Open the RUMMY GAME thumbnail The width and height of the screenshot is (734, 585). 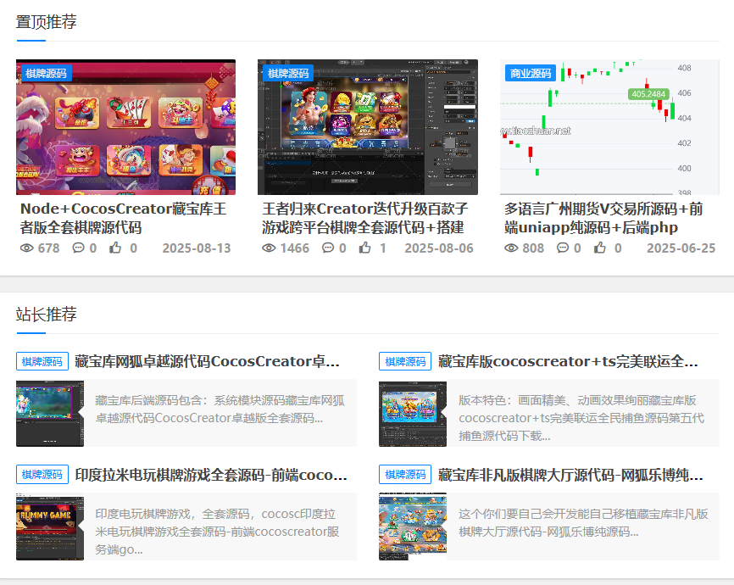click(x=50, y=526)
